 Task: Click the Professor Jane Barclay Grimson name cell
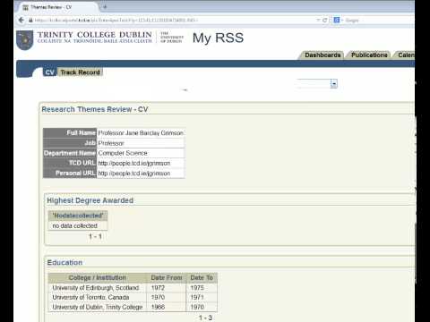pyautogui.click(x=141, y=133)
